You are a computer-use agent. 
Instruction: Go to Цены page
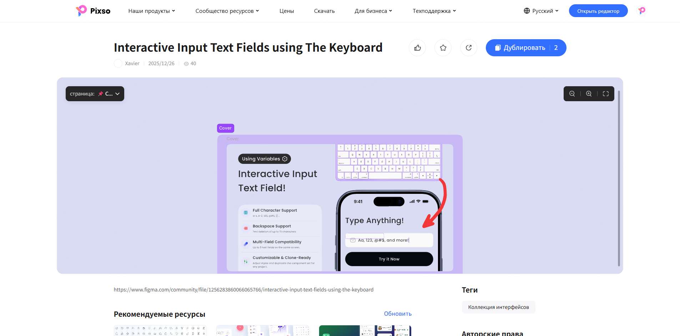point(287,11)
